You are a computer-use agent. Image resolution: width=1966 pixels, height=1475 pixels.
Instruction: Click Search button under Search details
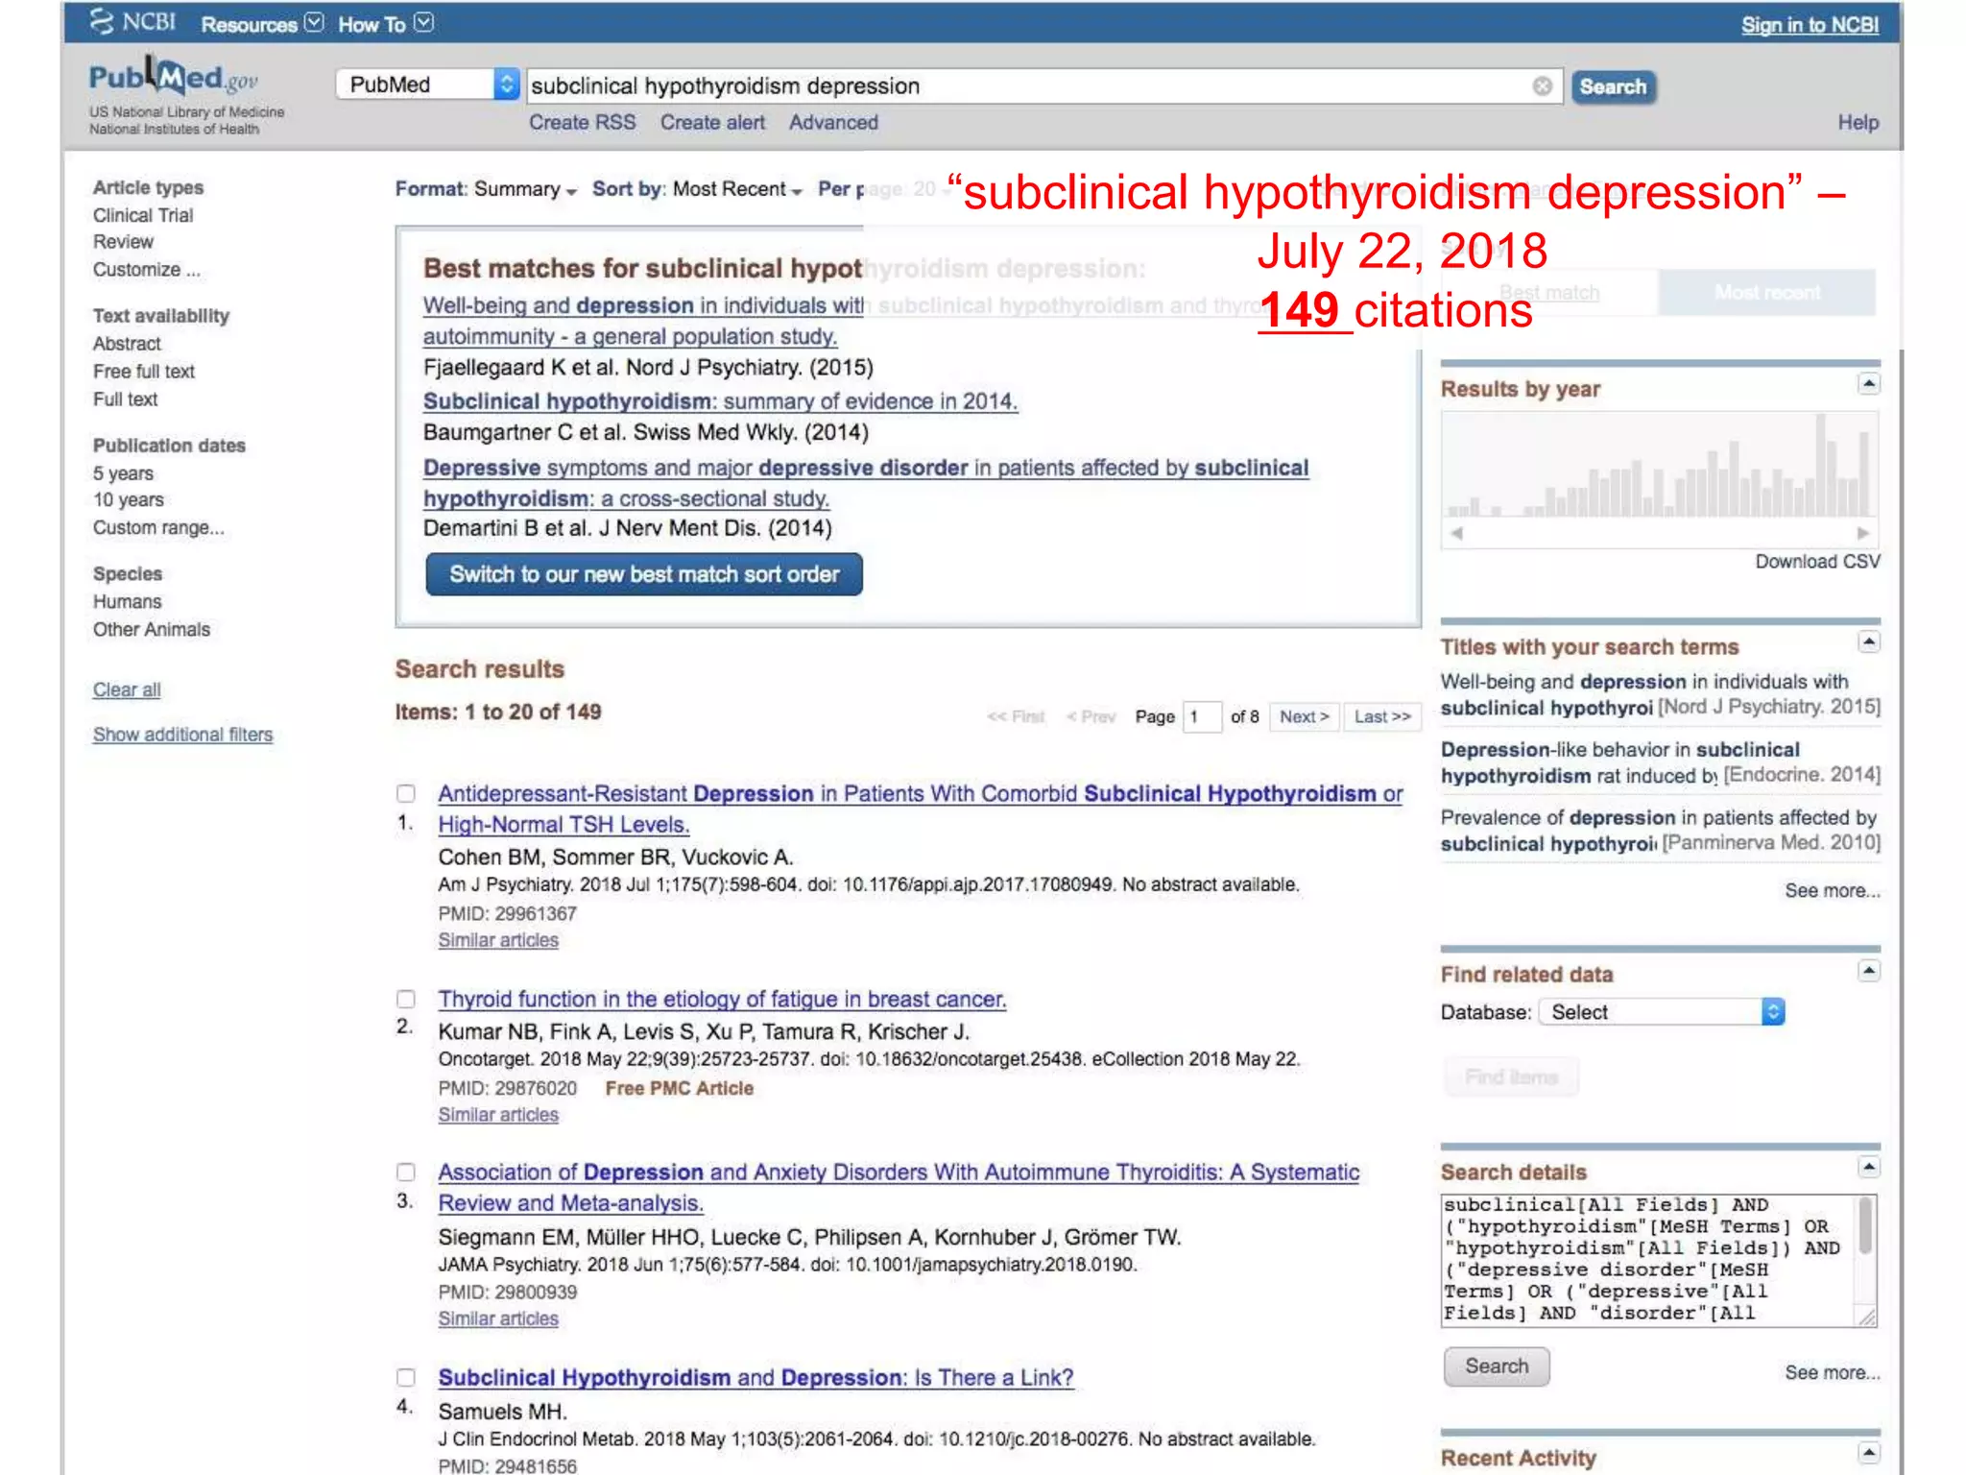(x=1497, y=1366)
